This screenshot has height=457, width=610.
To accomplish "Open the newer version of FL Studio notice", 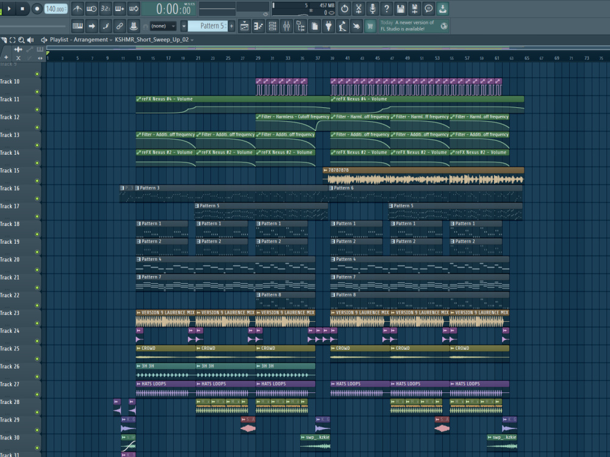I will [x=414, y=26].
